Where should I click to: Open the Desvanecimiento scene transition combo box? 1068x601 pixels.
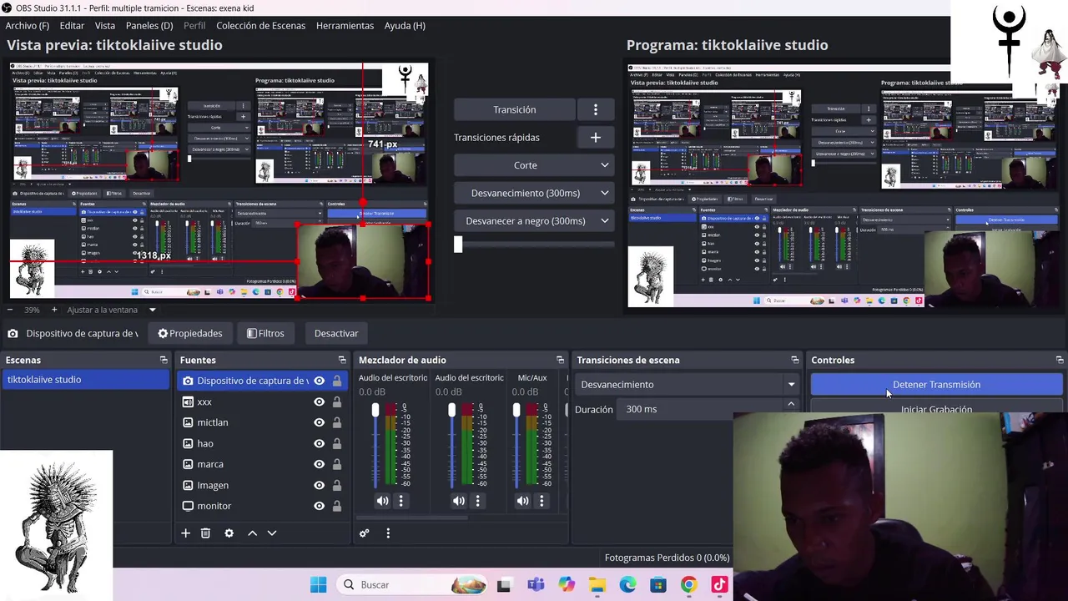tap(687, 385)
